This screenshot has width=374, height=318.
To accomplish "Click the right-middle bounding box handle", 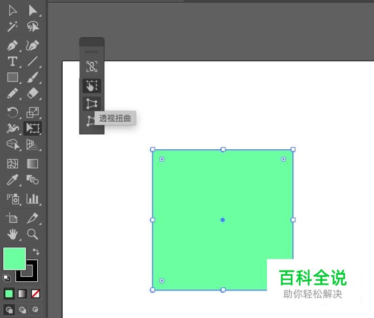I will point(293,220).
